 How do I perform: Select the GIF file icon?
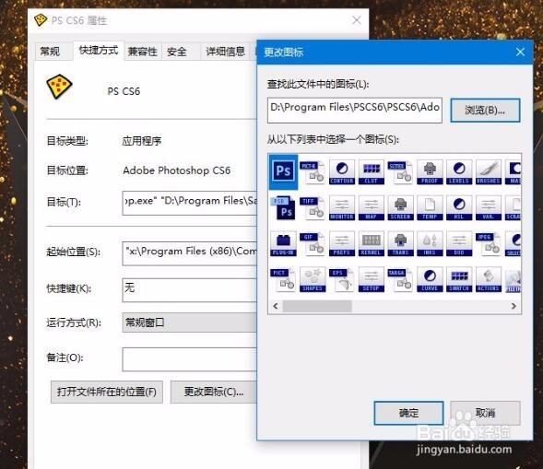tap(313, 243)
